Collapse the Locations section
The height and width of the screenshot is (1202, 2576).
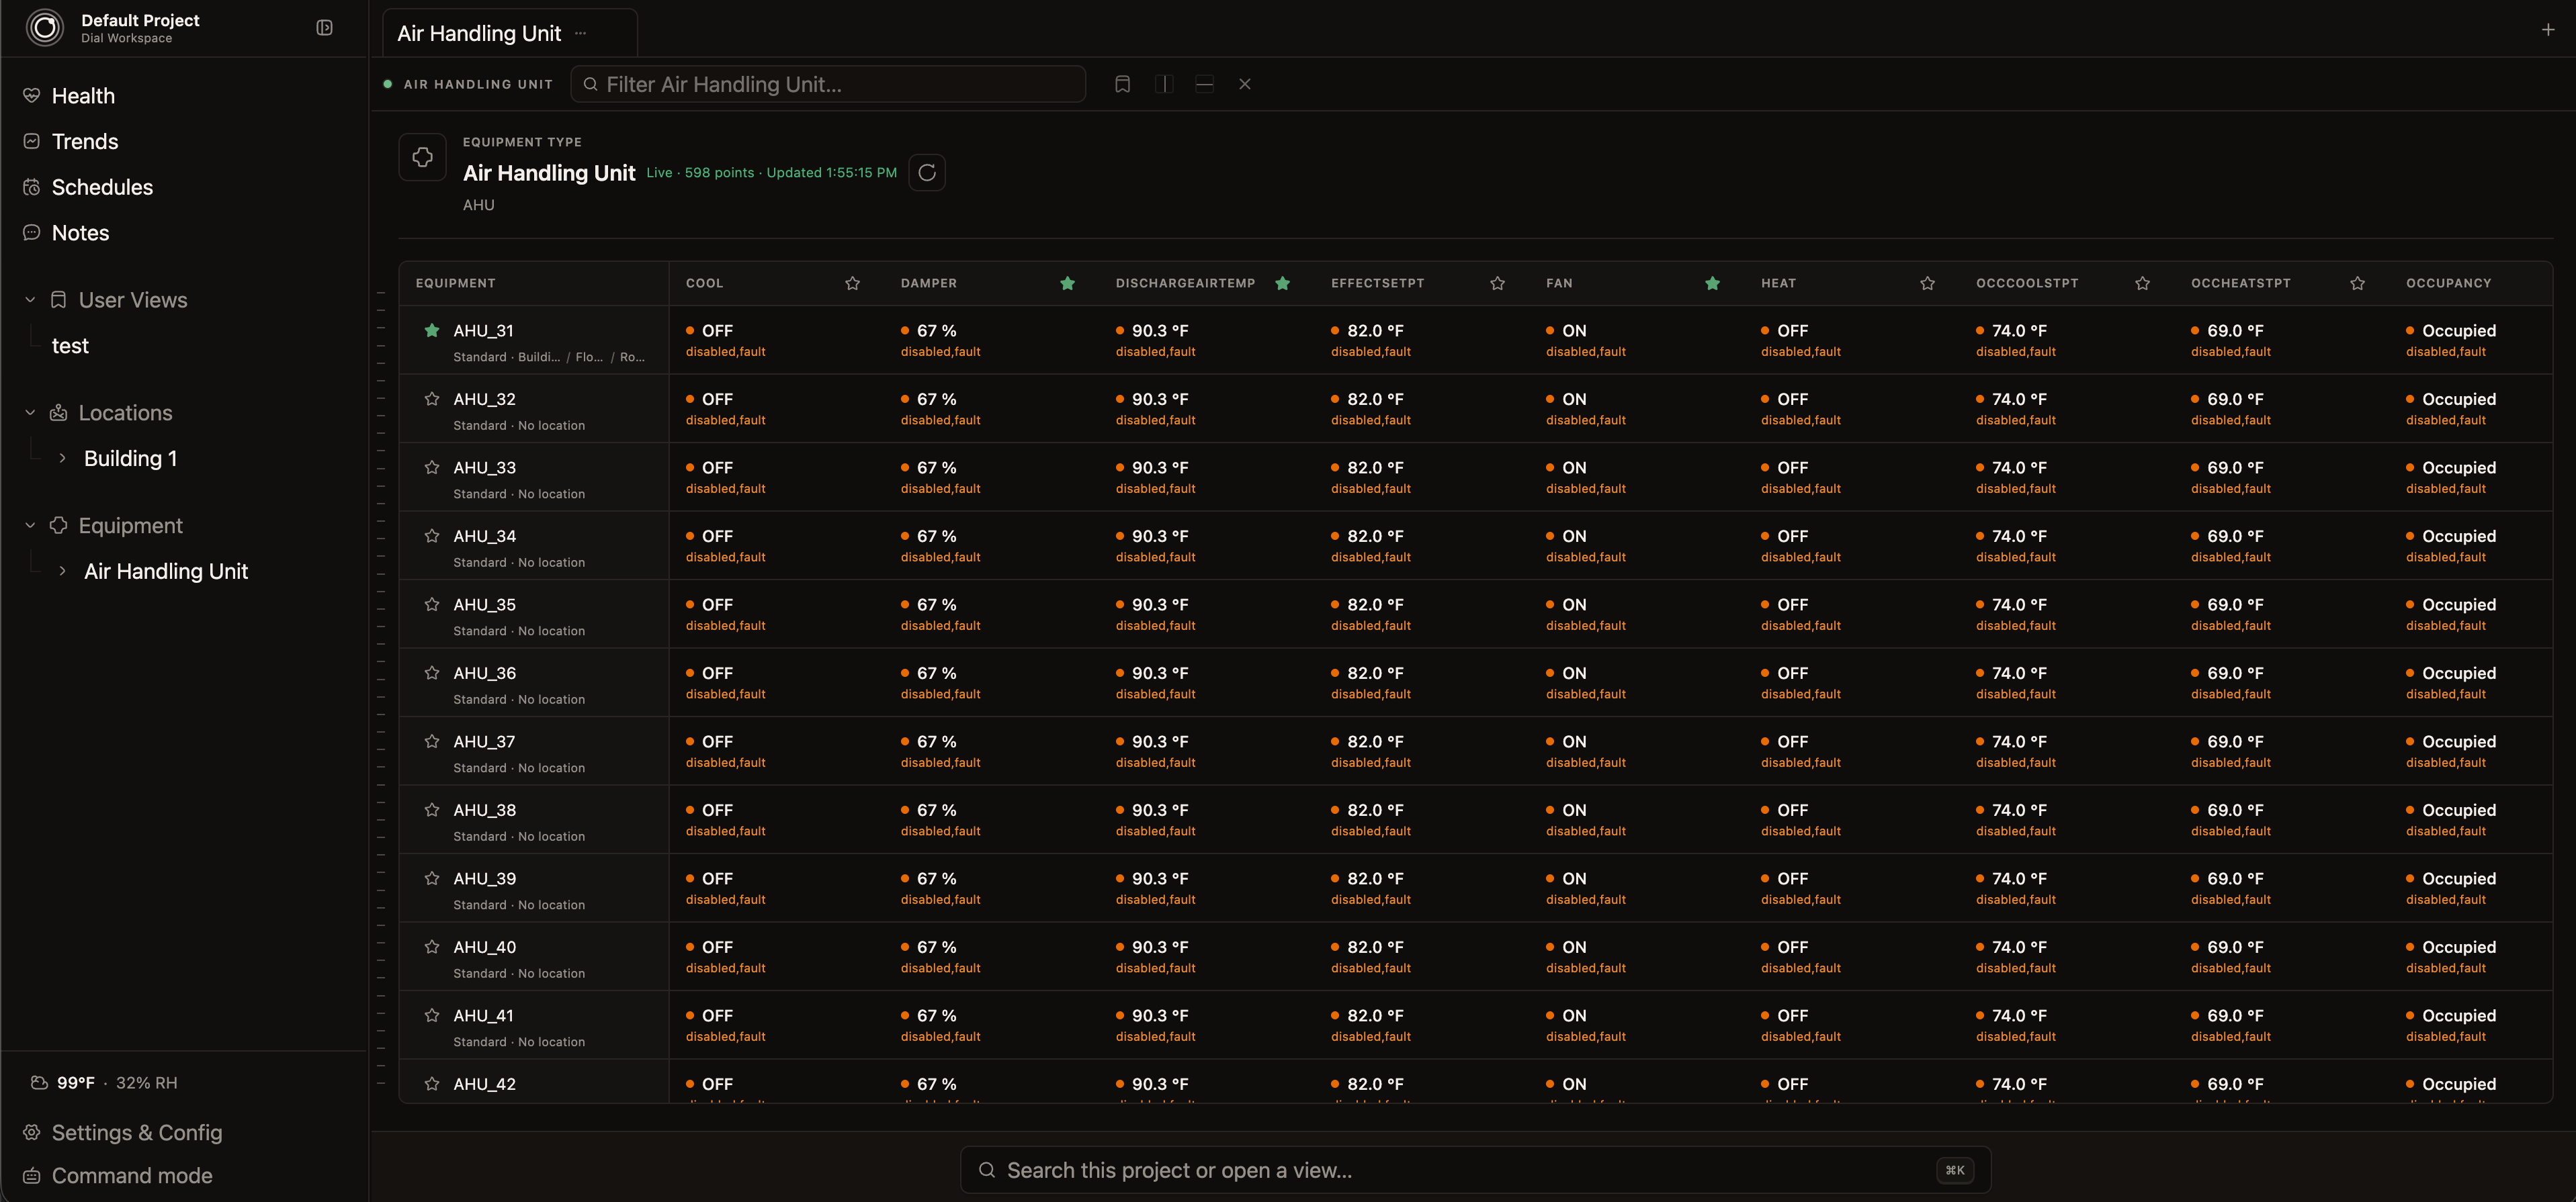[30, 413]
